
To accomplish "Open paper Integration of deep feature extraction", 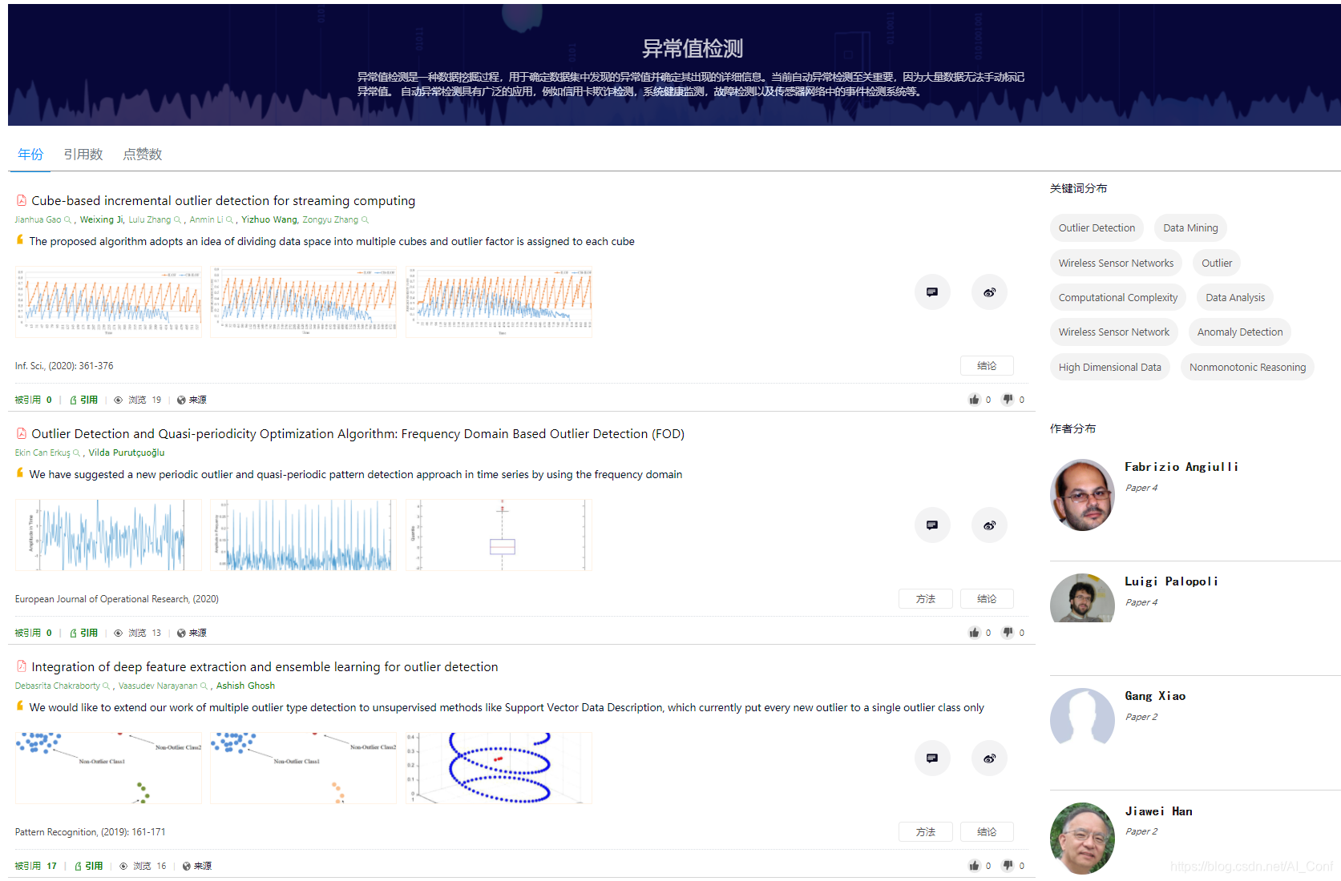I will coord(265,667).
